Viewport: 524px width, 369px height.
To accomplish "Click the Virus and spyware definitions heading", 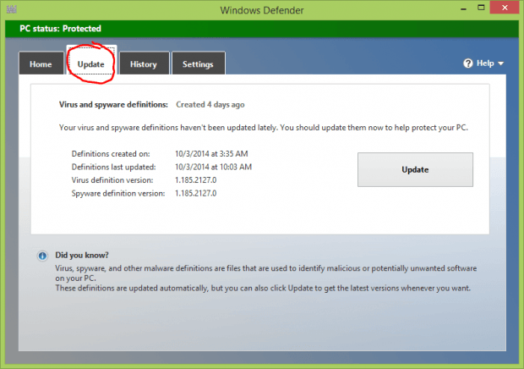I will (113, 105).
